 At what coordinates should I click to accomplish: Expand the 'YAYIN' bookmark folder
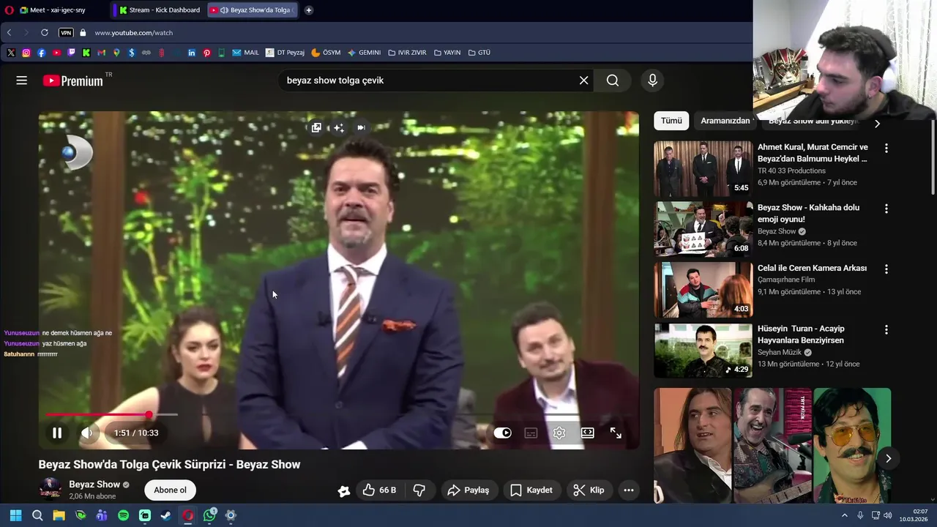click(447, 53)
